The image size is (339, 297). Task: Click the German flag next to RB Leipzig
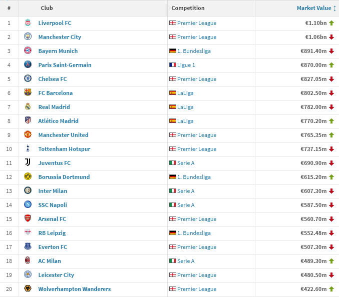click(173, 233)
